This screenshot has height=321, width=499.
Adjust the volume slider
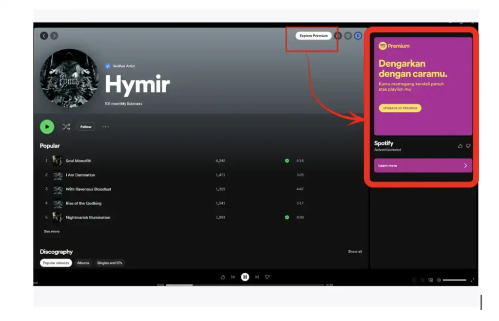tap(455, 280)
